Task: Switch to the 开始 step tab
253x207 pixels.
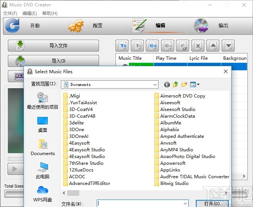Action: point(35,25)
